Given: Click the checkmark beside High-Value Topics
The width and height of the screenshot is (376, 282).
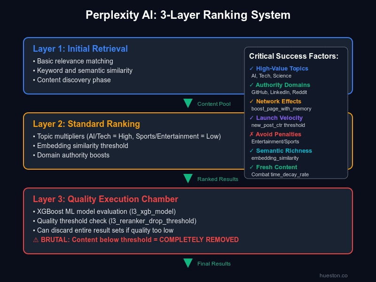Looking at the screenshot, I should tap(251, 69).
